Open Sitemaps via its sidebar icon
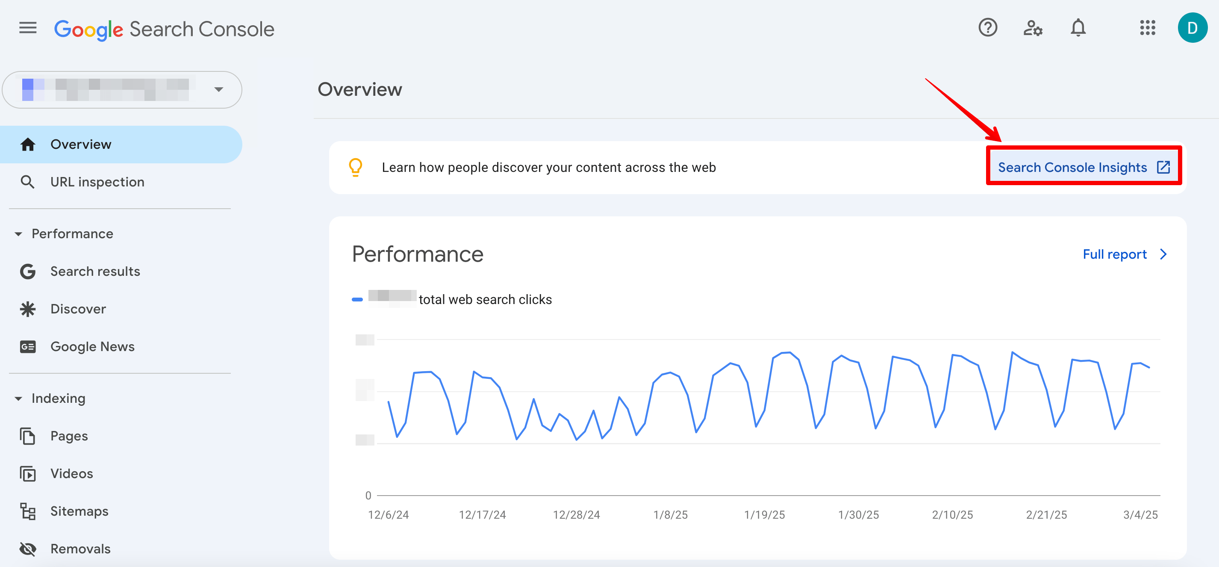1219x567 pixels. [28, 511]
